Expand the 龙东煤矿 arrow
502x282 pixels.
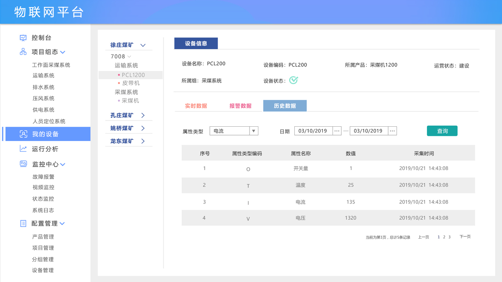143,141
